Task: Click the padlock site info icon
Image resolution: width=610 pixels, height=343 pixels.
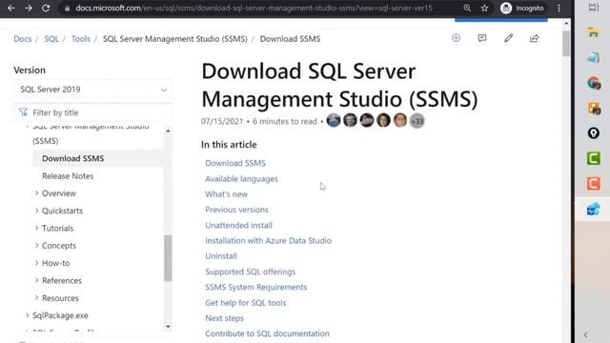Action: (67, 9)
